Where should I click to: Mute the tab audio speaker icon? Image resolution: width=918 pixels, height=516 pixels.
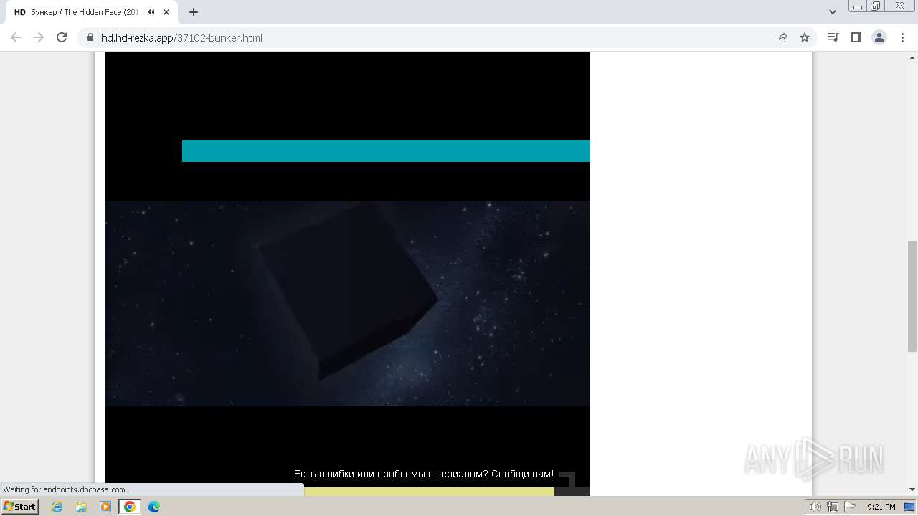point(151,12)
